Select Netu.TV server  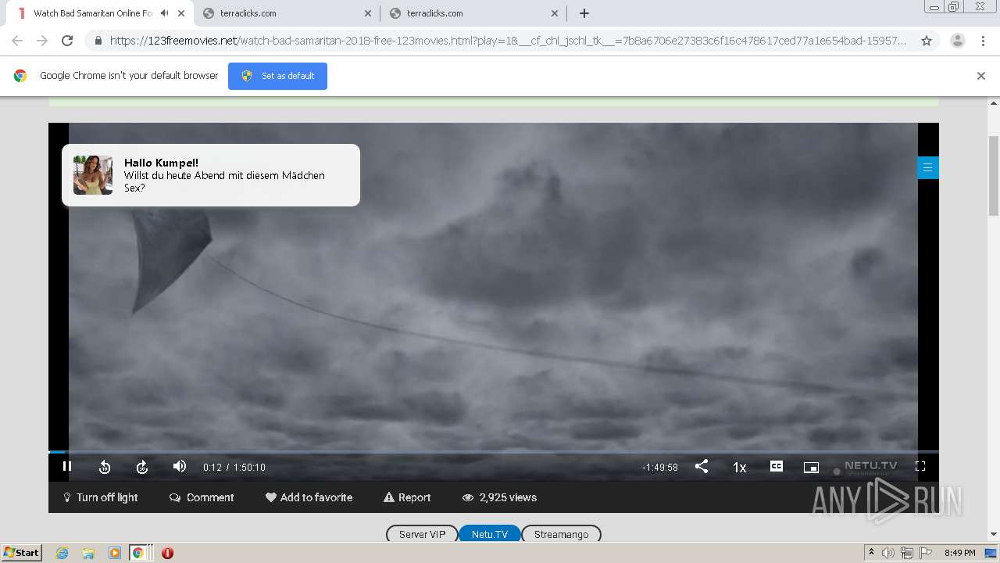pyautogui.click(x=490, y=534)
